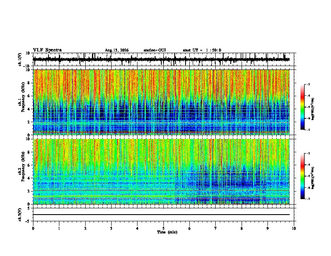Viewport: 331px width, 256px height.
Task: Click time axis tick label '1'
Action: [59, 228]
